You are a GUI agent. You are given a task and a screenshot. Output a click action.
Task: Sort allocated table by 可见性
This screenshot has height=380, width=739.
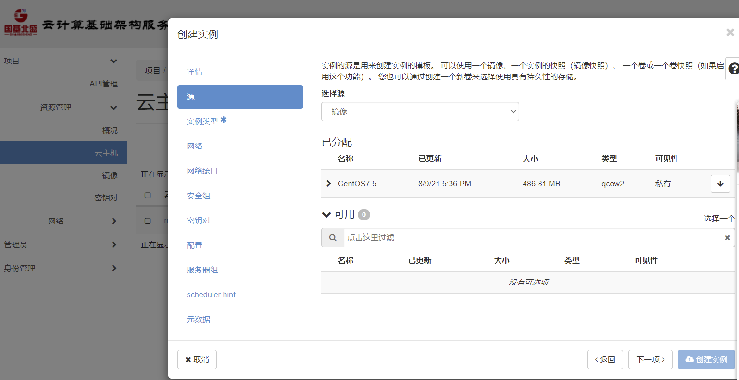pos(667,159)
